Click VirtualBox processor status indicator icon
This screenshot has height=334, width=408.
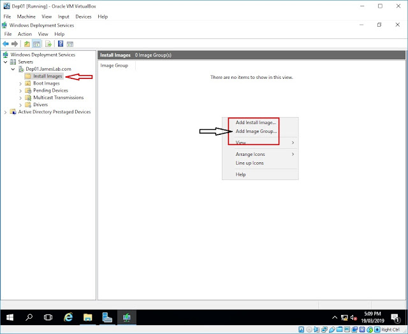362,330
